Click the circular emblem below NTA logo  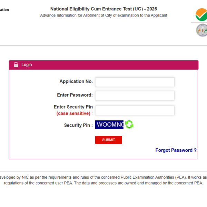(201, 31)
